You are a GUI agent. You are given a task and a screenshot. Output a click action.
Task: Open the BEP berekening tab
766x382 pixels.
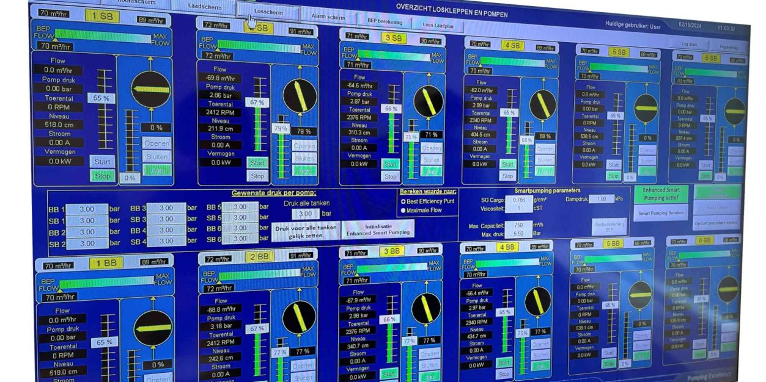[385, 21]
